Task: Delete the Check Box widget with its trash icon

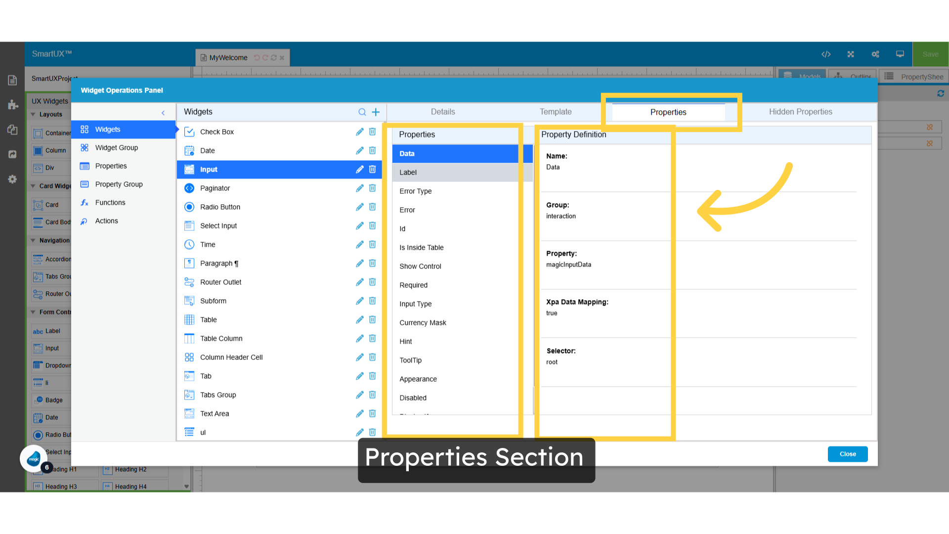Action: point(372,132)
